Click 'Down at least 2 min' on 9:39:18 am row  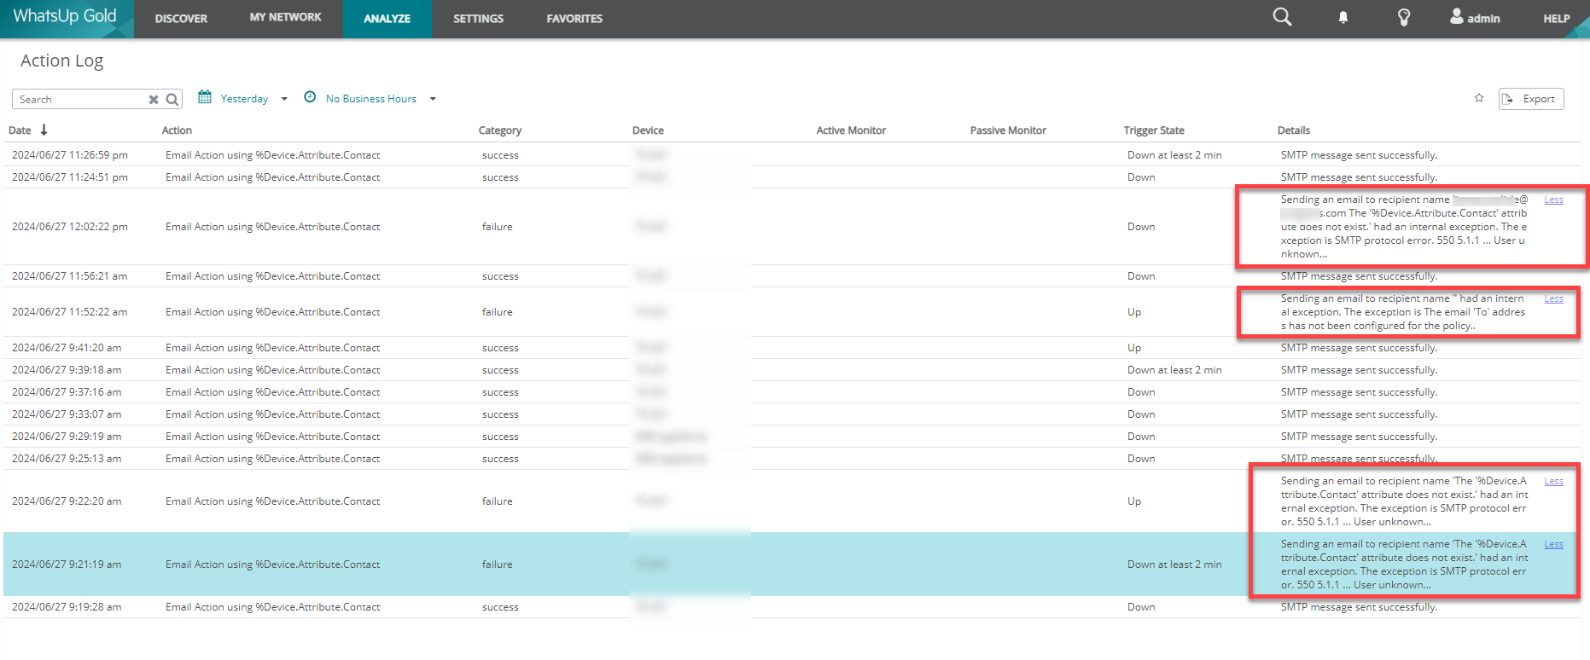[1174, 370]
